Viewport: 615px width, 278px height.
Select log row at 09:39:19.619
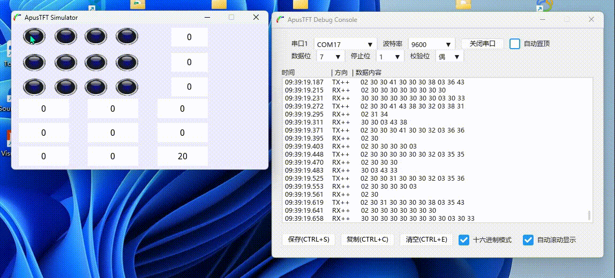pyautogui.click(x=434, y=203)
